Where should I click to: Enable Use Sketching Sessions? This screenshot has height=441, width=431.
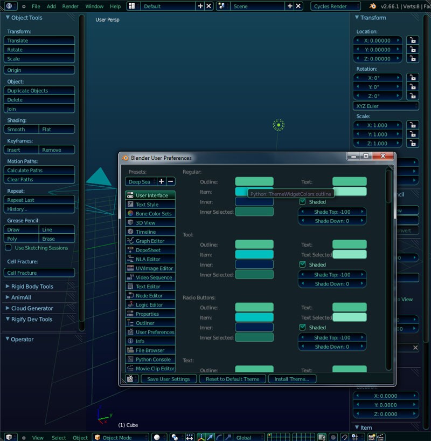coord(8,247)
